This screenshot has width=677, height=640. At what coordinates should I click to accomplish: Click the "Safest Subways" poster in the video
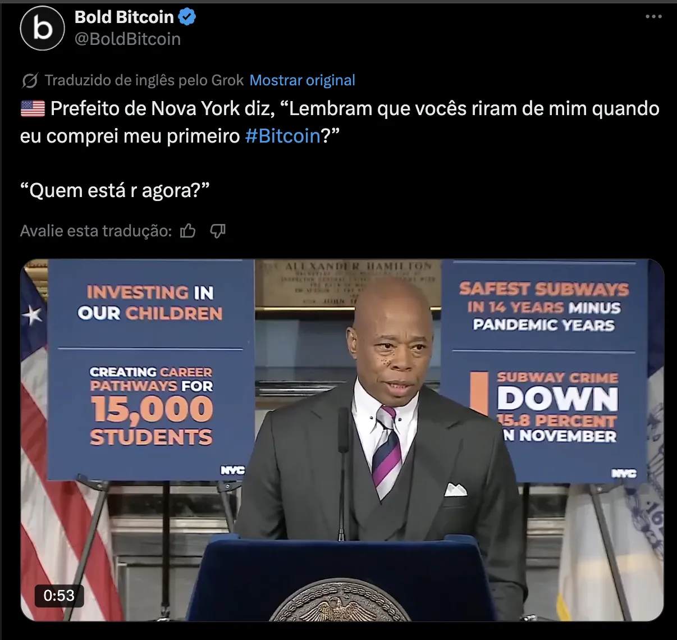(x=544, y=371)
